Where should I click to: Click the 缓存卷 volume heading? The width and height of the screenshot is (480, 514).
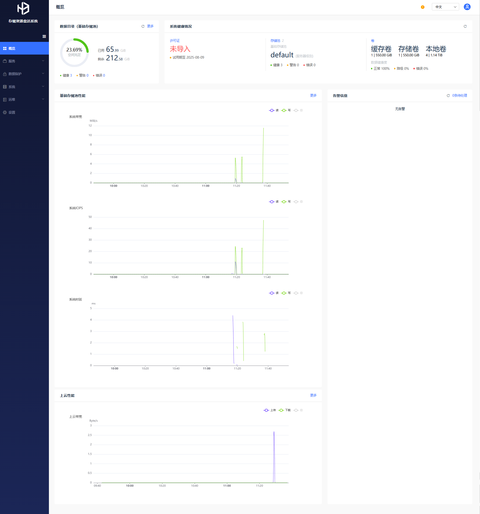click(x=381, y=49)
